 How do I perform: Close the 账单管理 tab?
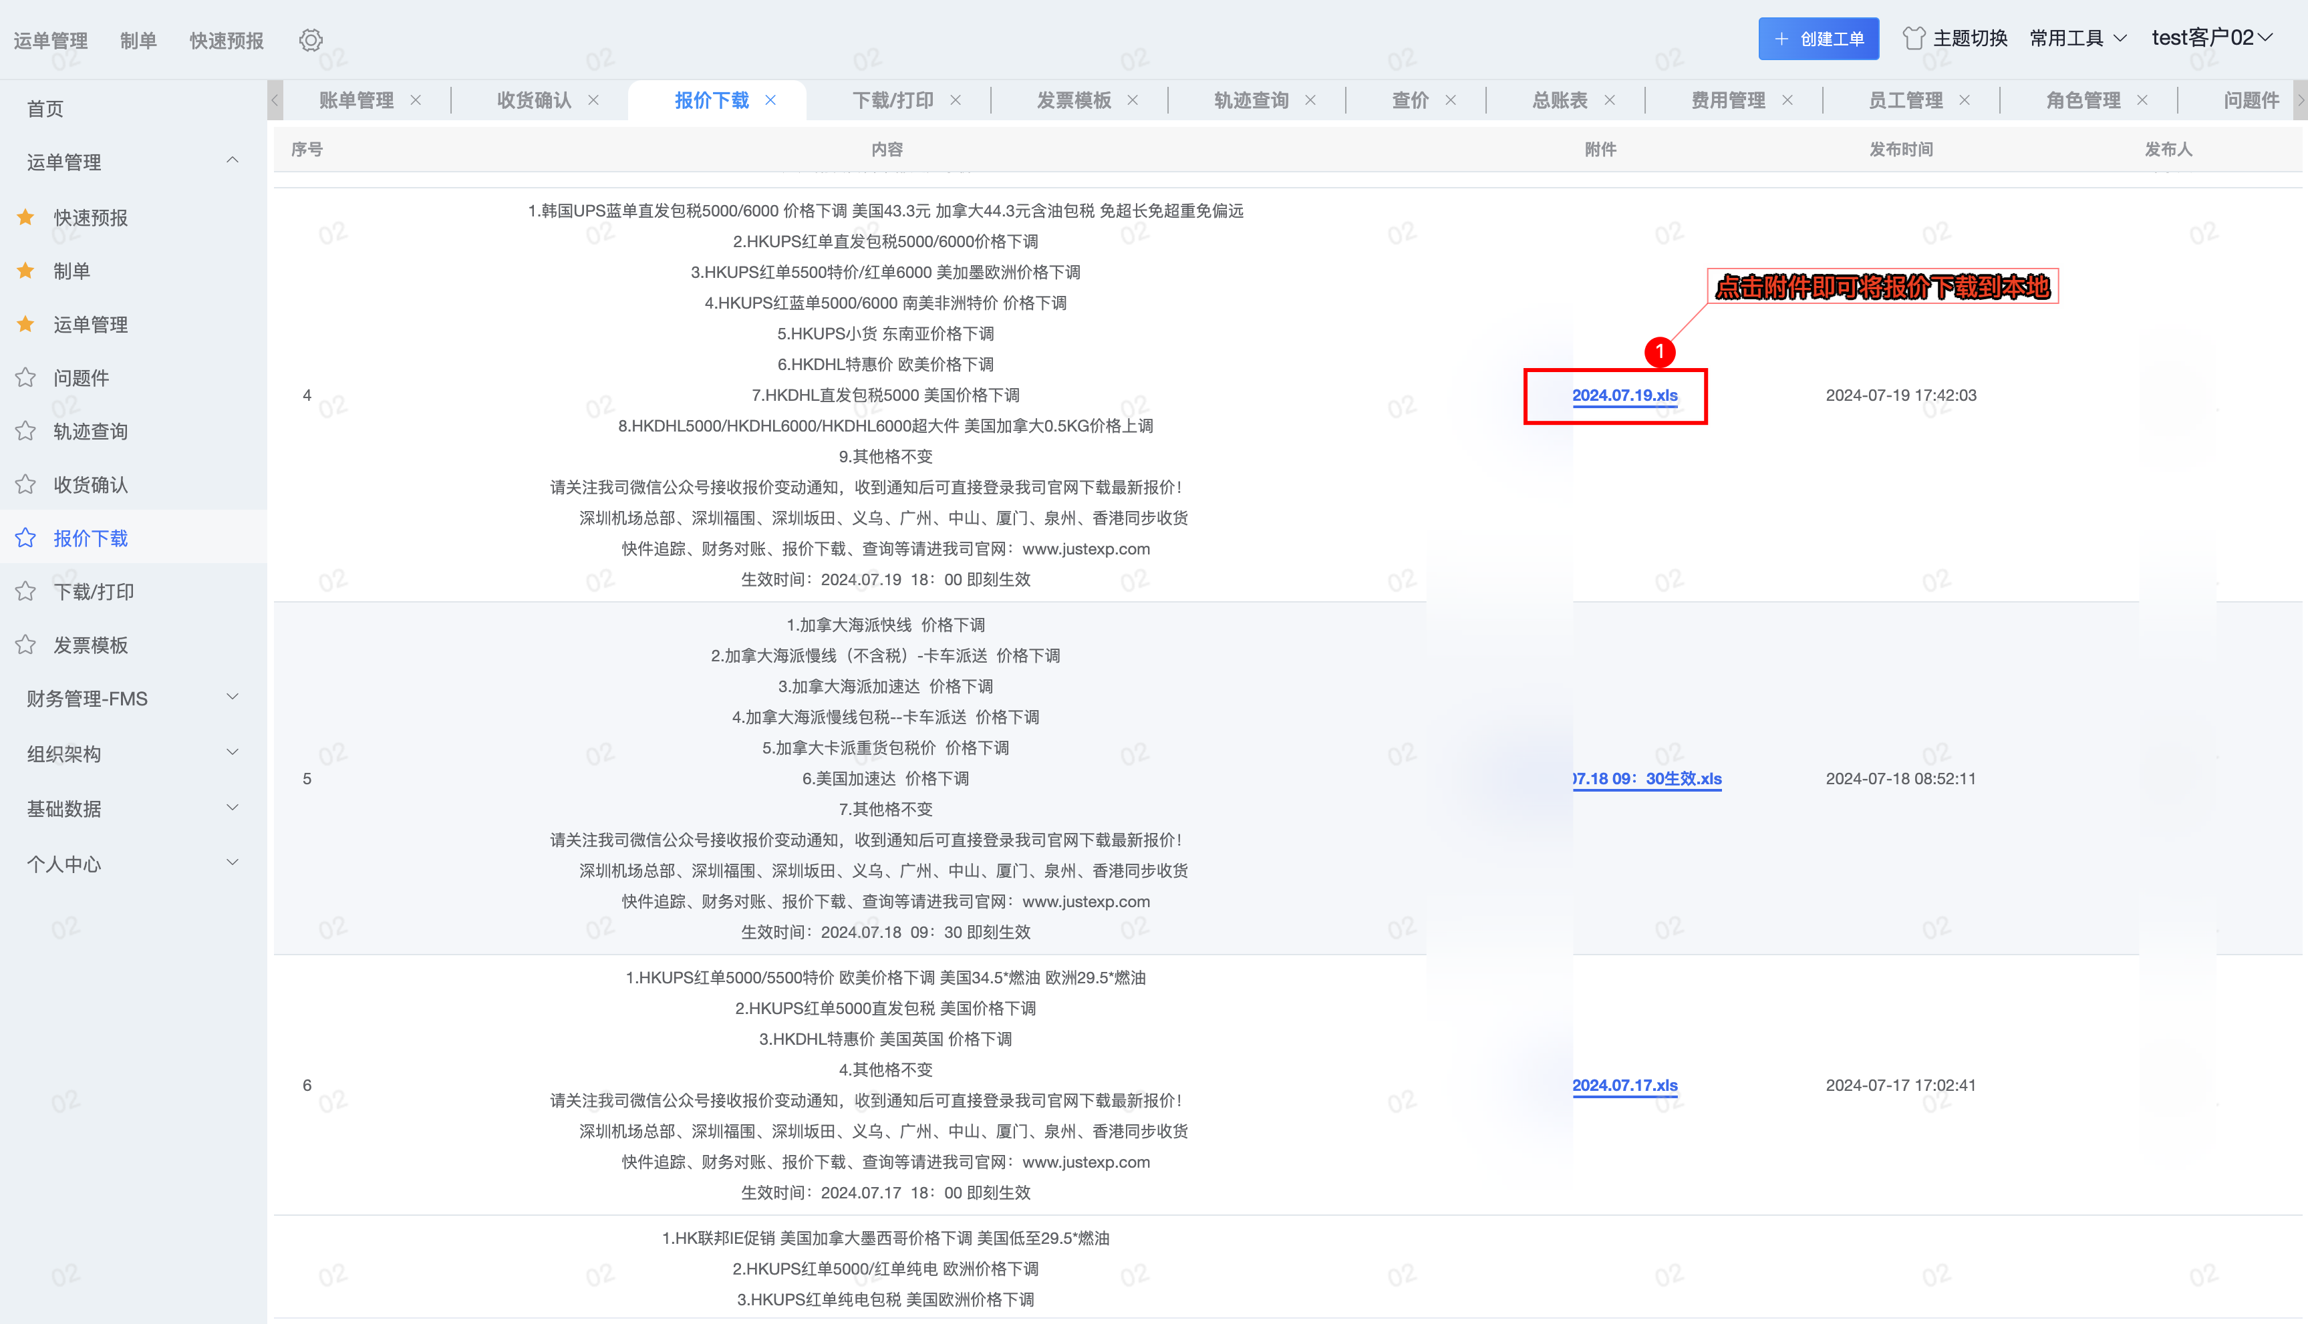[x=416, y=100]
